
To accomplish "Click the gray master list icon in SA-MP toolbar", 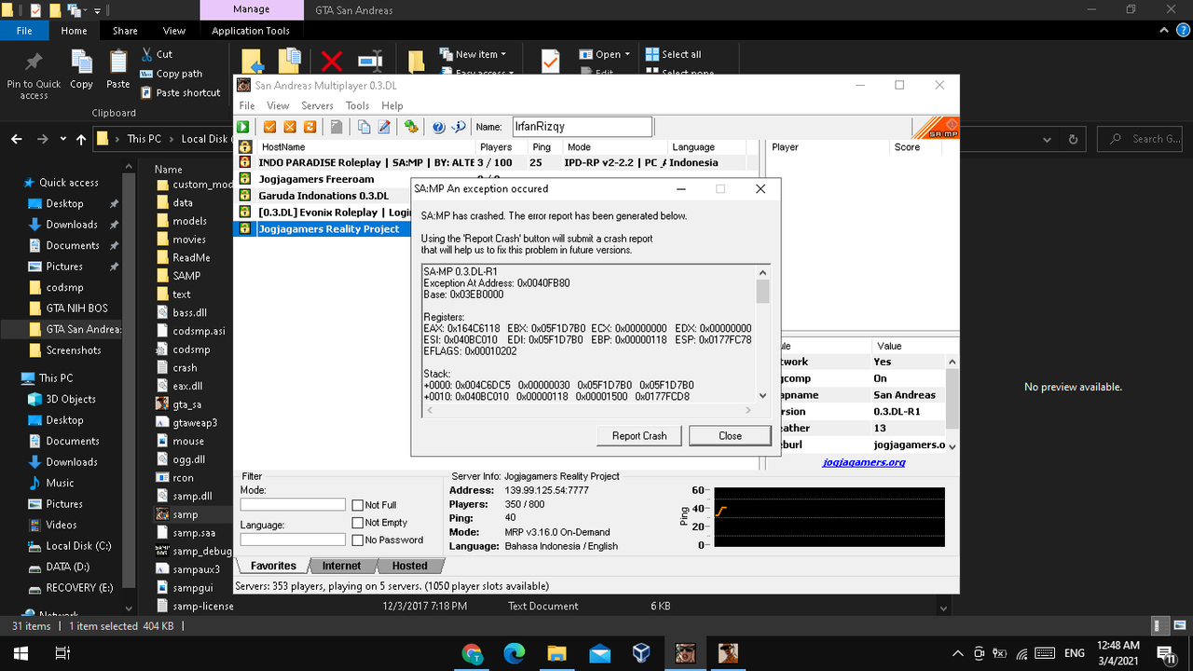I will (x=336, y=127).
